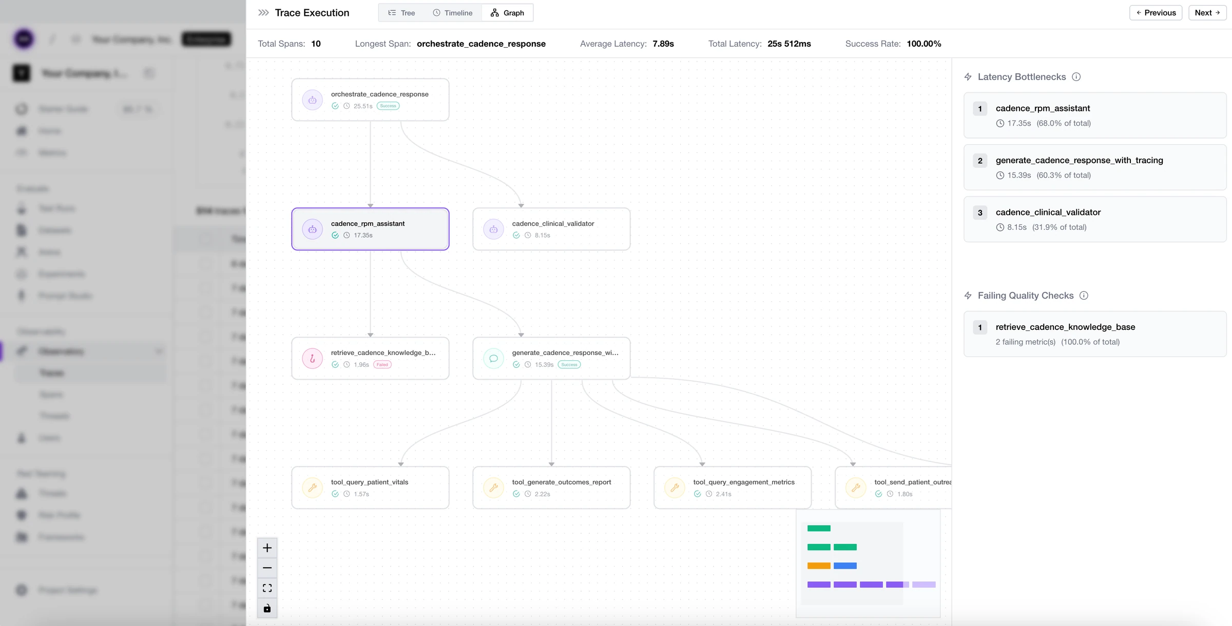1232x626 pixels.
Task: Click the retriever icon on retrieve_cadence_knowledge_base
Action: 312,359
